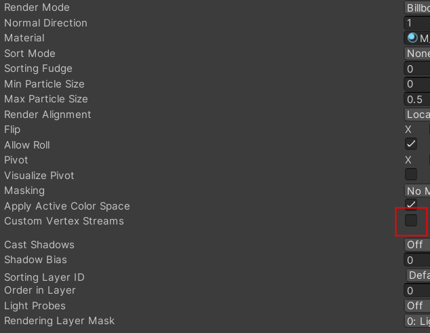Enable Custom Vertex Streams checkbox
Viewport: 430px width, 333px height.
pos(411,220)
